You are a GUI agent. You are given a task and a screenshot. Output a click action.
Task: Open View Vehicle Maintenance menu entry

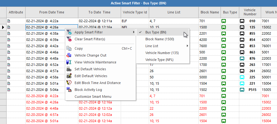click(x=100, y=62)
